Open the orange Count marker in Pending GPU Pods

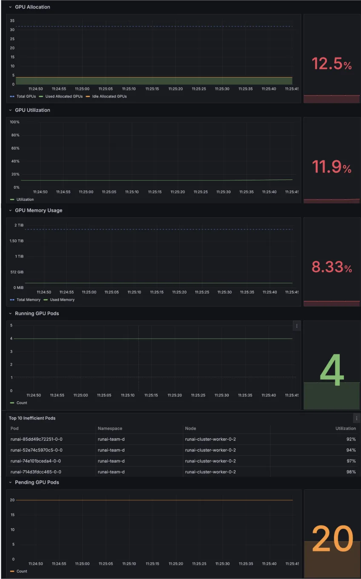click(x=12, y=571)
